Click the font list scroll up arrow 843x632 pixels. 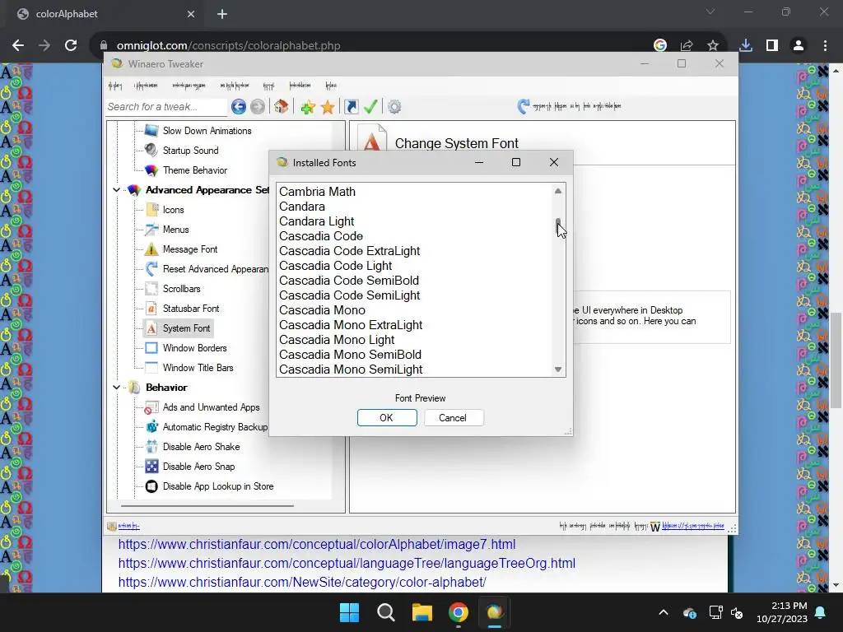(x=558, y=191)
